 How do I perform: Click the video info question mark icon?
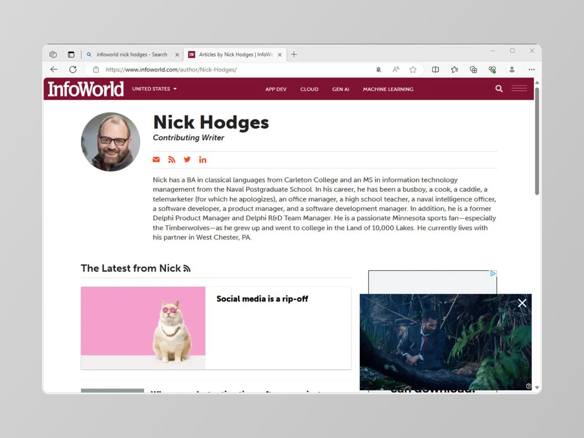click(528, 386)
